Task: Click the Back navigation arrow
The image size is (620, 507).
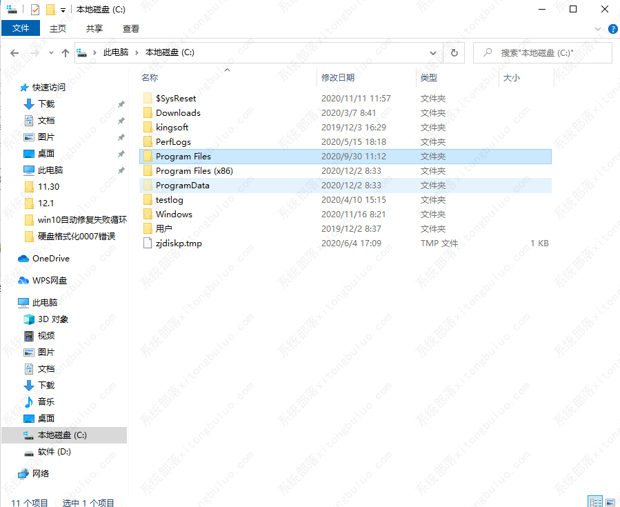Action: point(14,52)
